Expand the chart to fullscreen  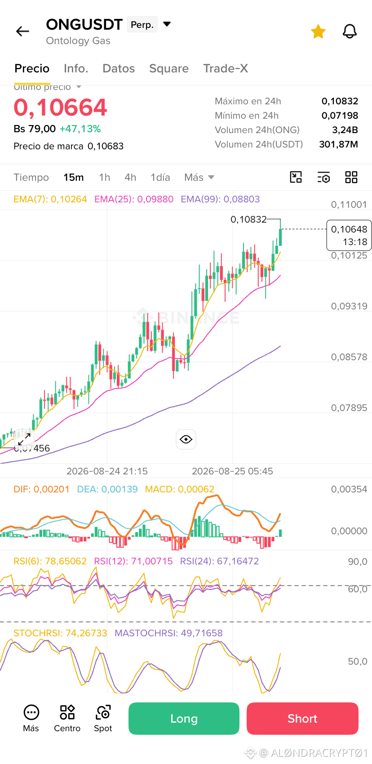pos(24,439)
